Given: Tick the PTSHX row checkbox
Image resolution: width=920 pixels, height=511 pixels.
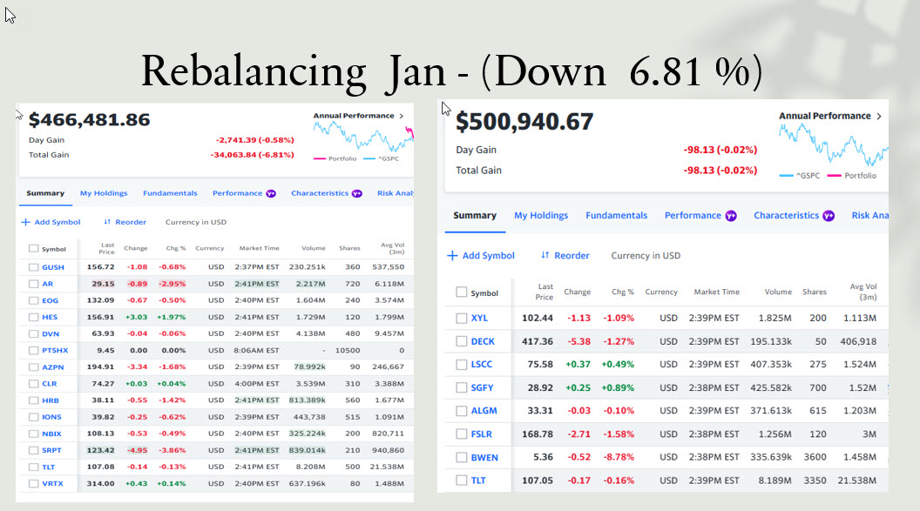Looking at the screenshot, I should point(33,351).
